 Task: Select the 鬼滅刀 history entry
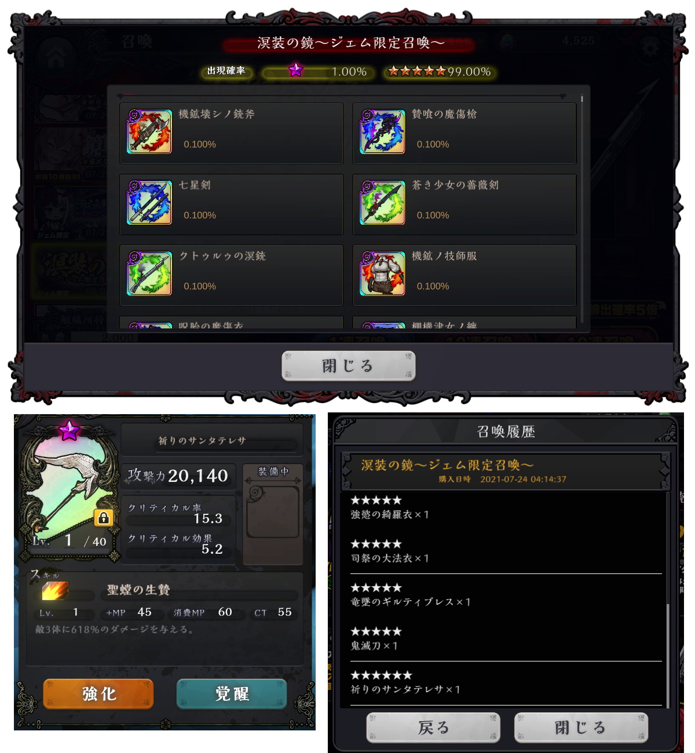pyautogui.click(x=374, y=645)
